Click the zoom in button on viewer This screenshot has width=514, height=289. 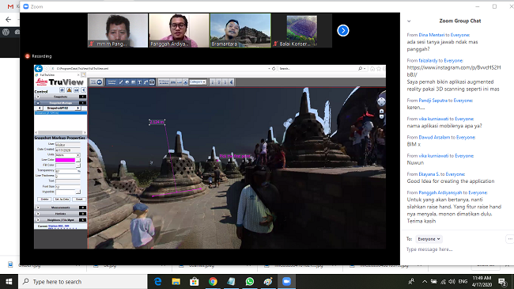[x=382, y=112]
